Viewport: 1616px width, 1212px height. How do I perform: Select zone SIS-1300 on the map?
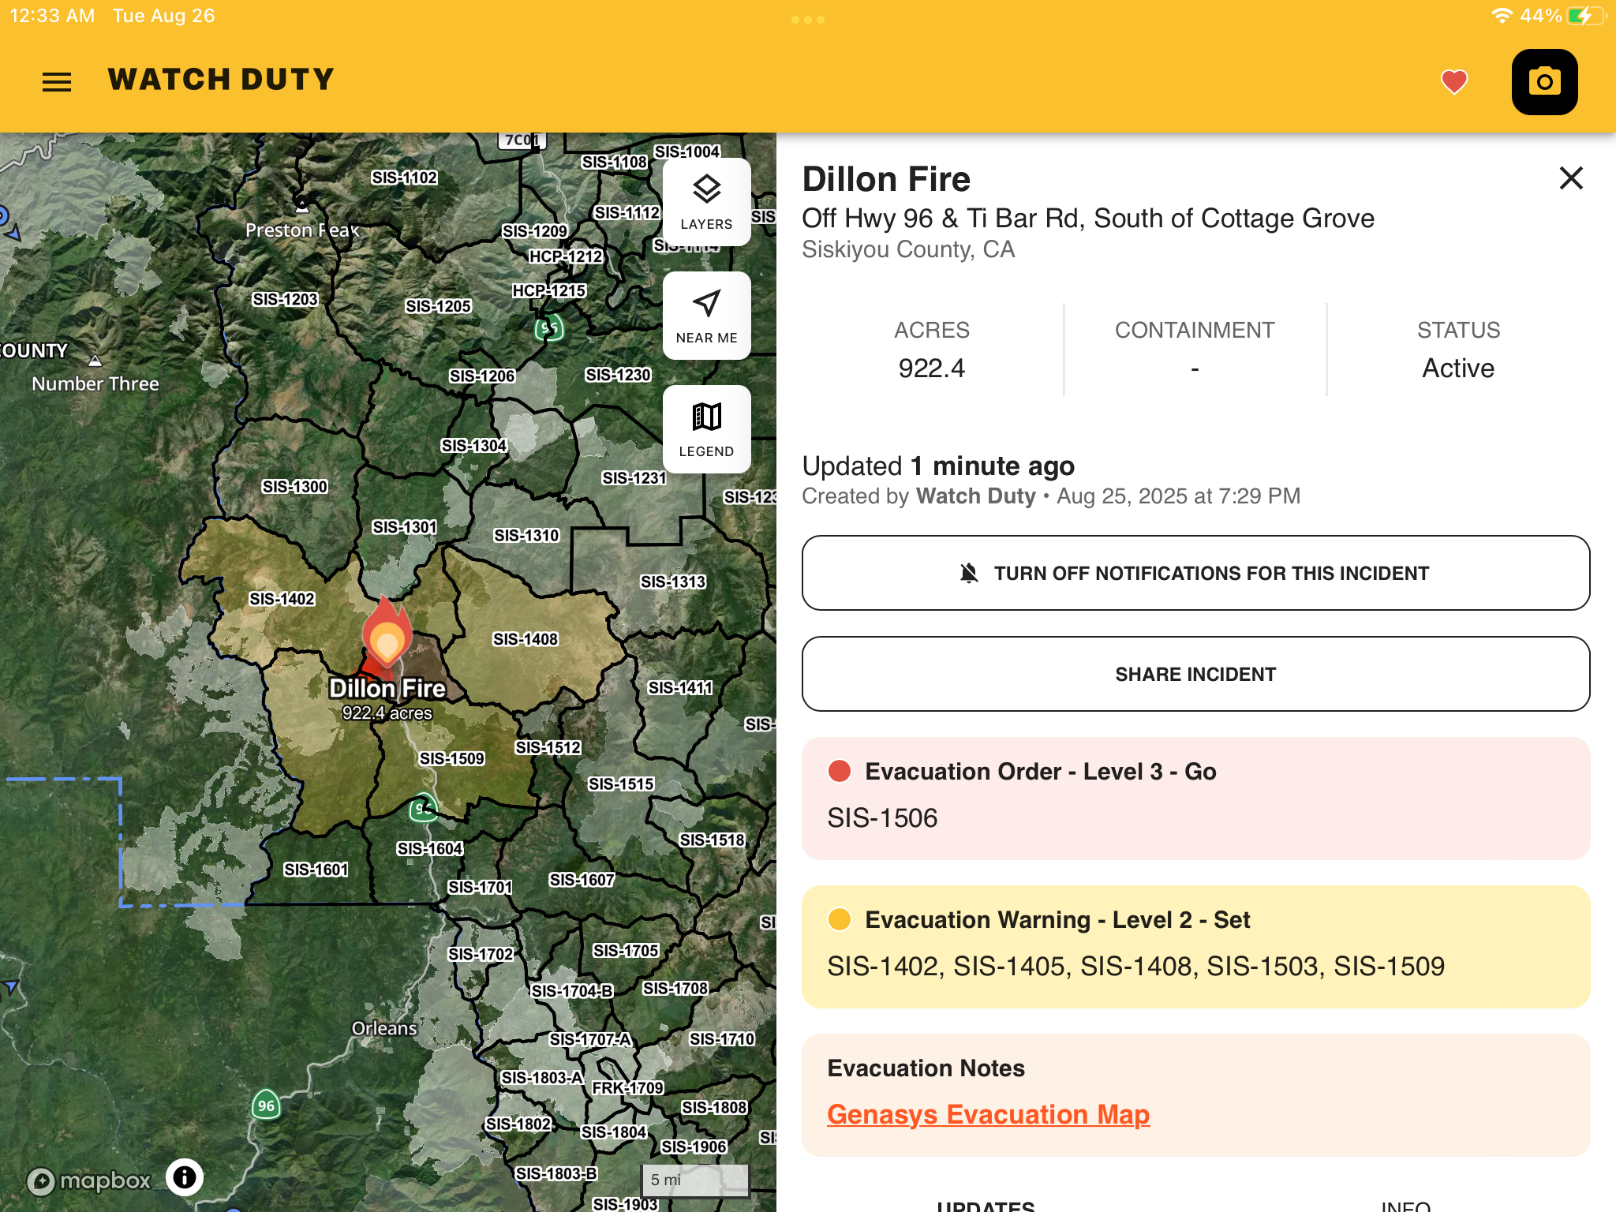point(295,487)
